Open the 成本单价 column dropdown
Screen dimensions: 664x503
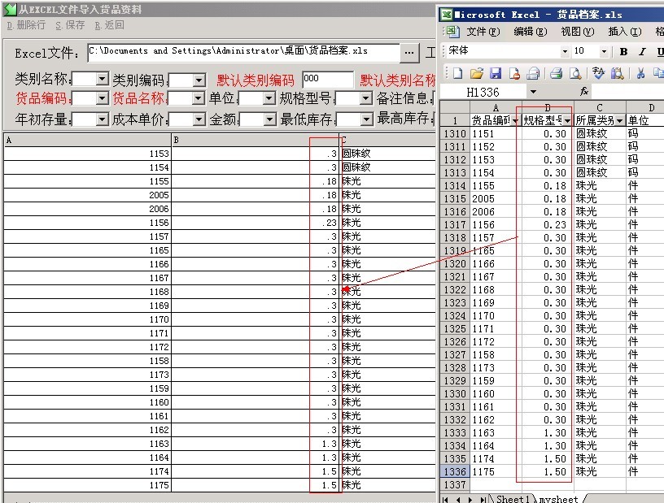(199, 119)
